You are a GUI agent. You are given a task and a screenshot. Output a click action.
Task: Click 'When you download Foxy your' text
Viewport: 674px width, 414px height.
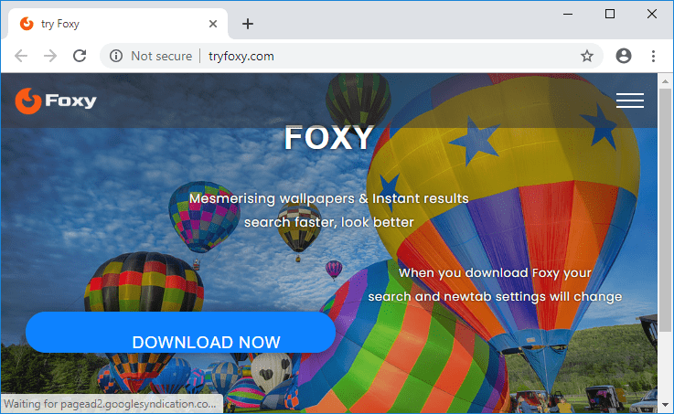click(495, 272)
